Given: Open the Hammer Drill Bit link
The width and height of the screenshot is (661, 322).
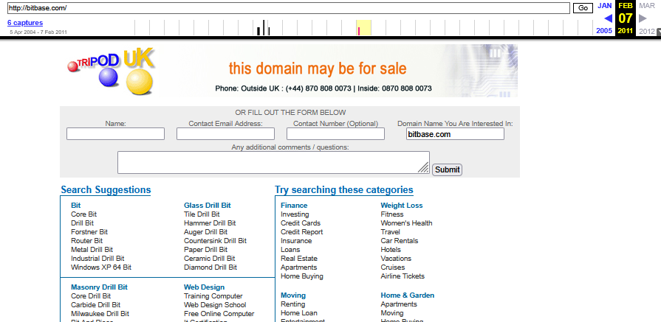Looking at the screenshot, I should pos(210,223).
